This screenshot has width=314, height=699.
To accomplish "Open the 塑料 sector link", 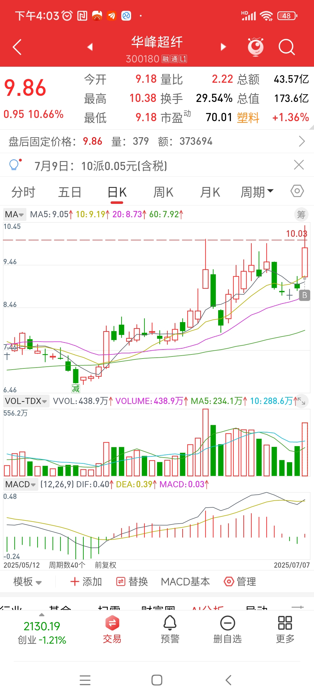I will click(x=248, y=117).
